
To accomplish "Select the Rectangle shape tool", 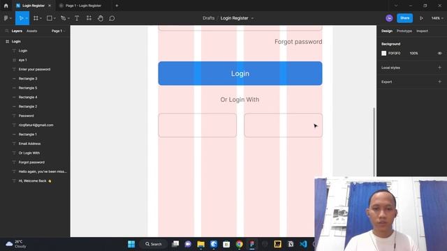I will point(50,18).
